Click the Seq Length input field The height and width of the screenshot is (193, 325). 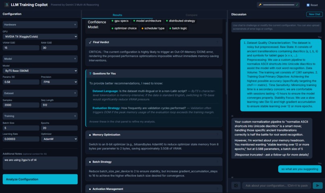[x=59, y=105]
